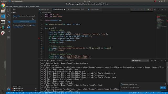Open the Help menu

[37, 7]
